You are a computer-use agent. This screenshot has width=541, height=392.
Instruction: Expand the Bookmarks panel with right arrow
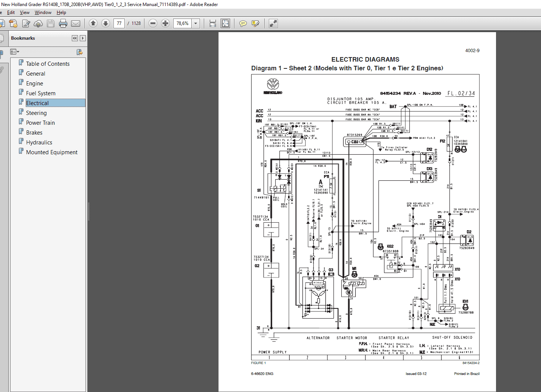coord(83,38)
